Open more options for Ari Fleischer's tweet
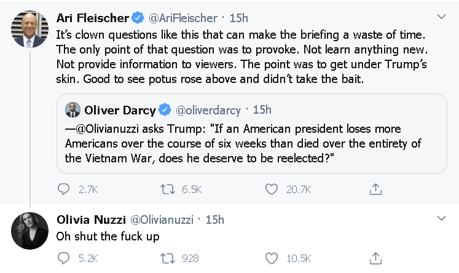459x273 pixels. 441,17
